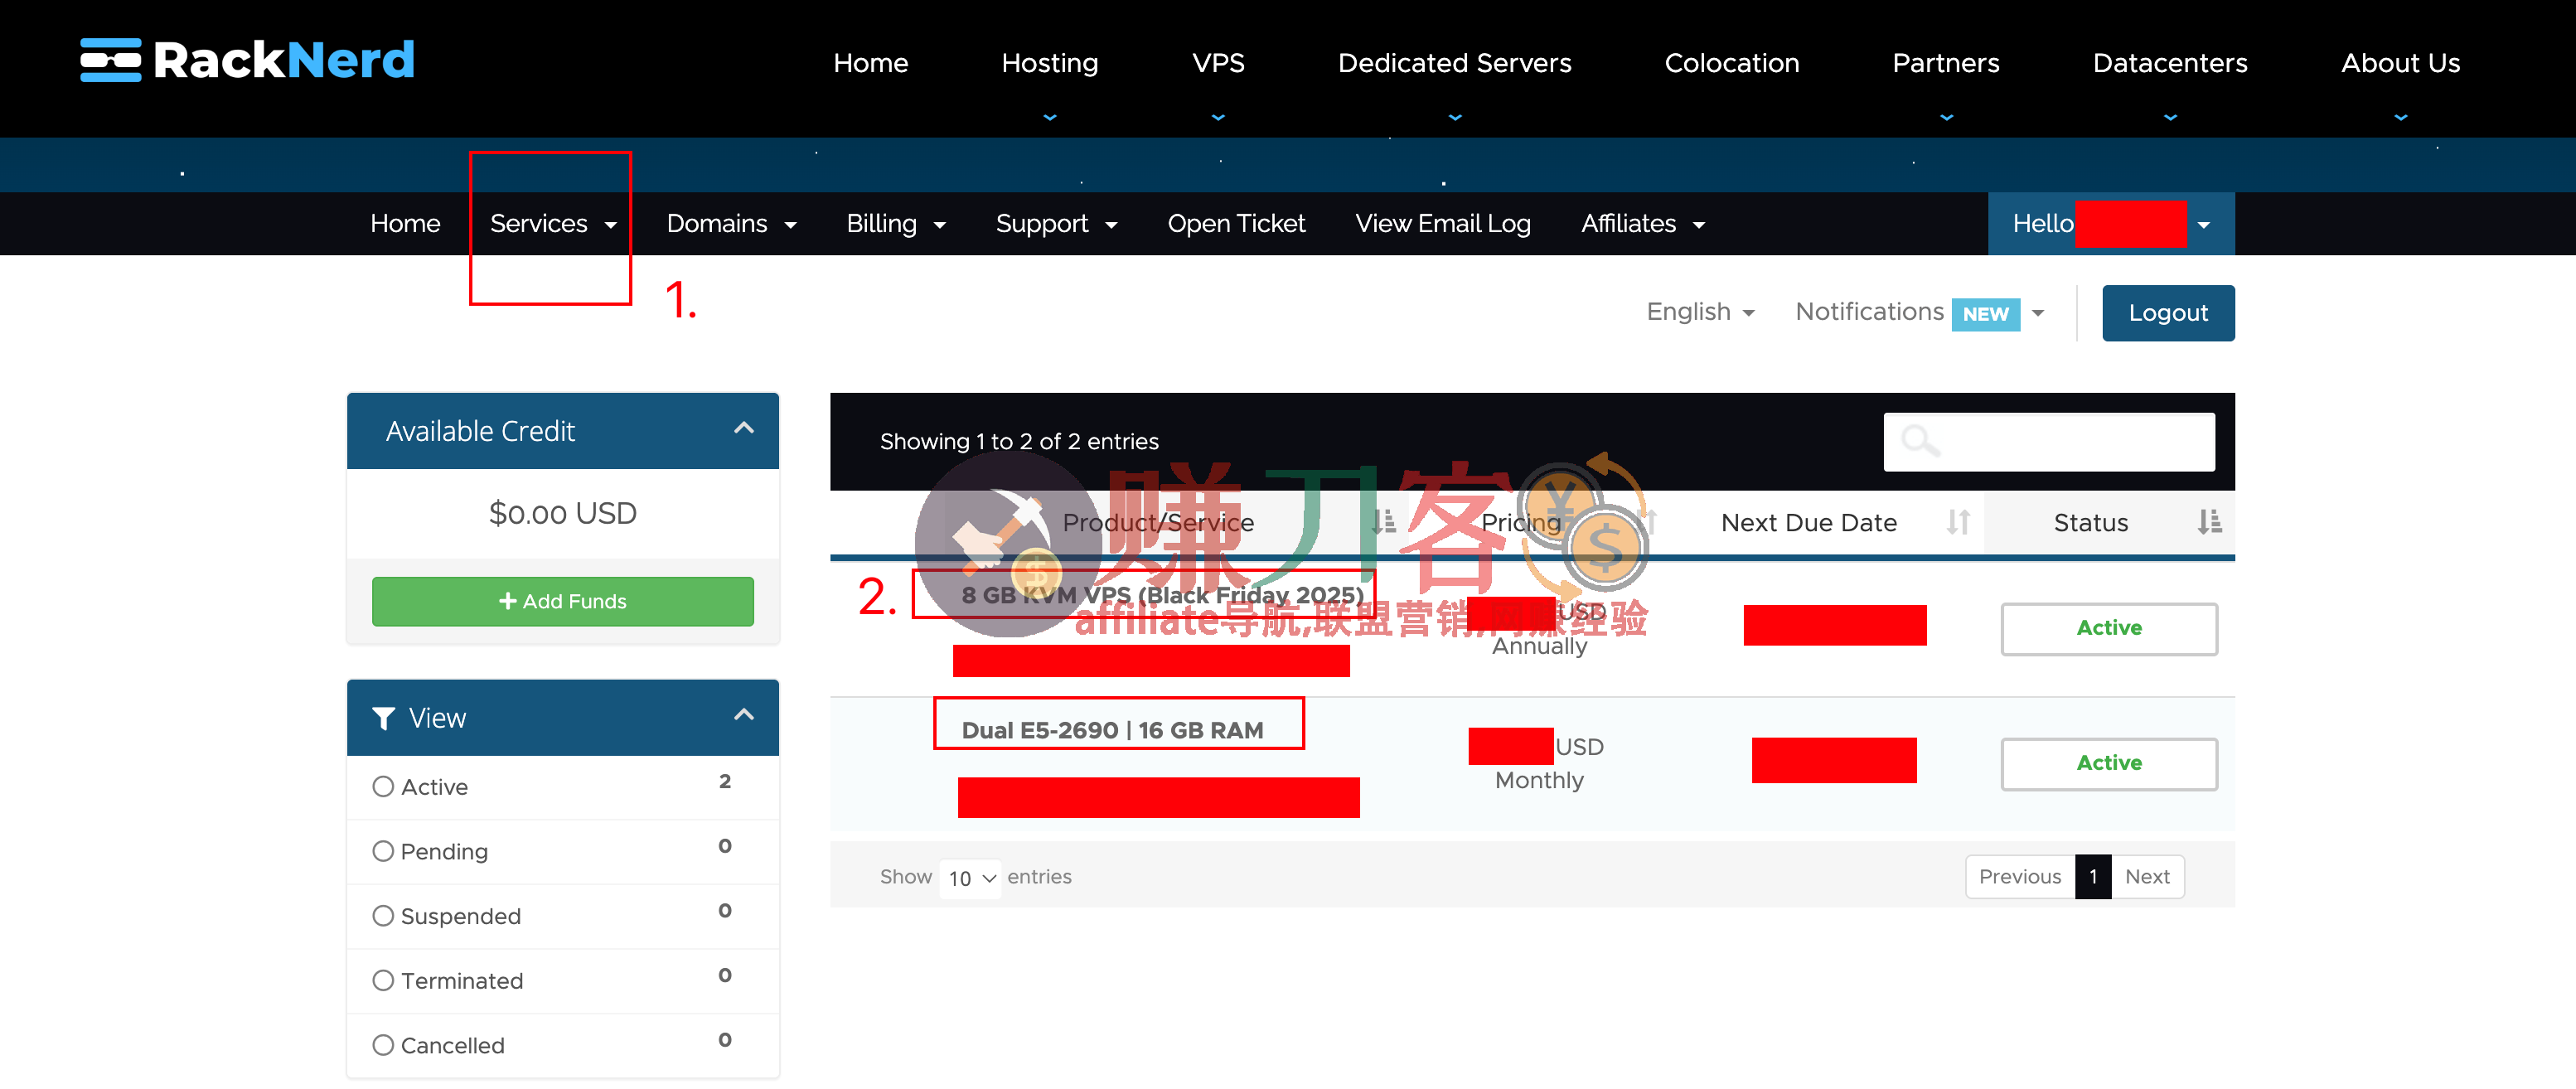
Task: Click the RackNerd logo
Action: tap(247, 60)
